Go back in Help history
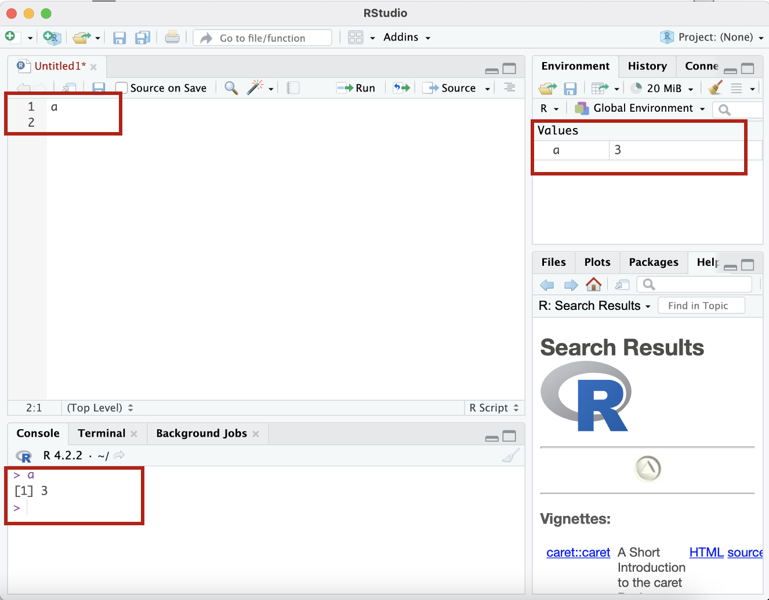 547,285
